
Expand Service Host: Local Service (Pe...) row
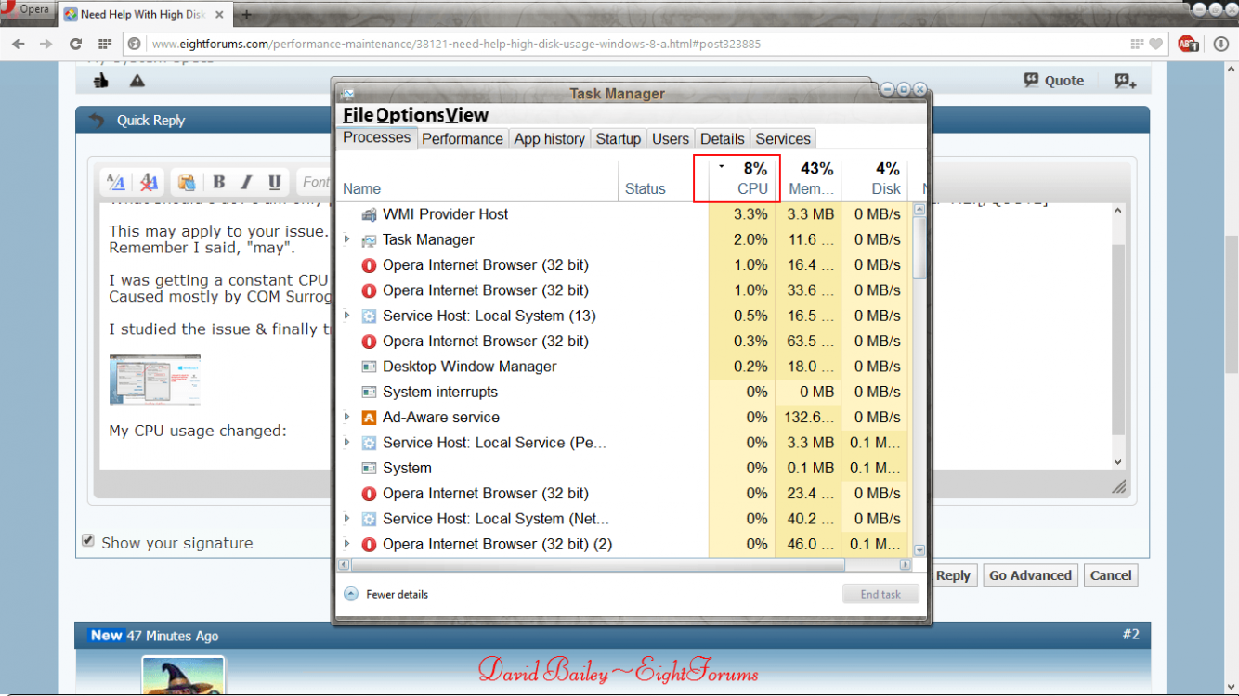tap(347, 443)
